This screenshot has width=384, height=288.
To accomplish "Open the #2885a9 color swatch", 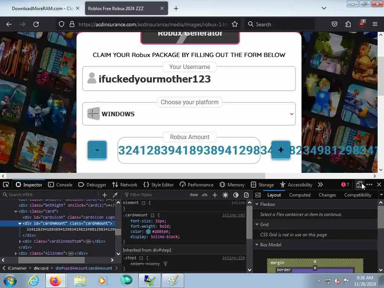I will [148, 231].
